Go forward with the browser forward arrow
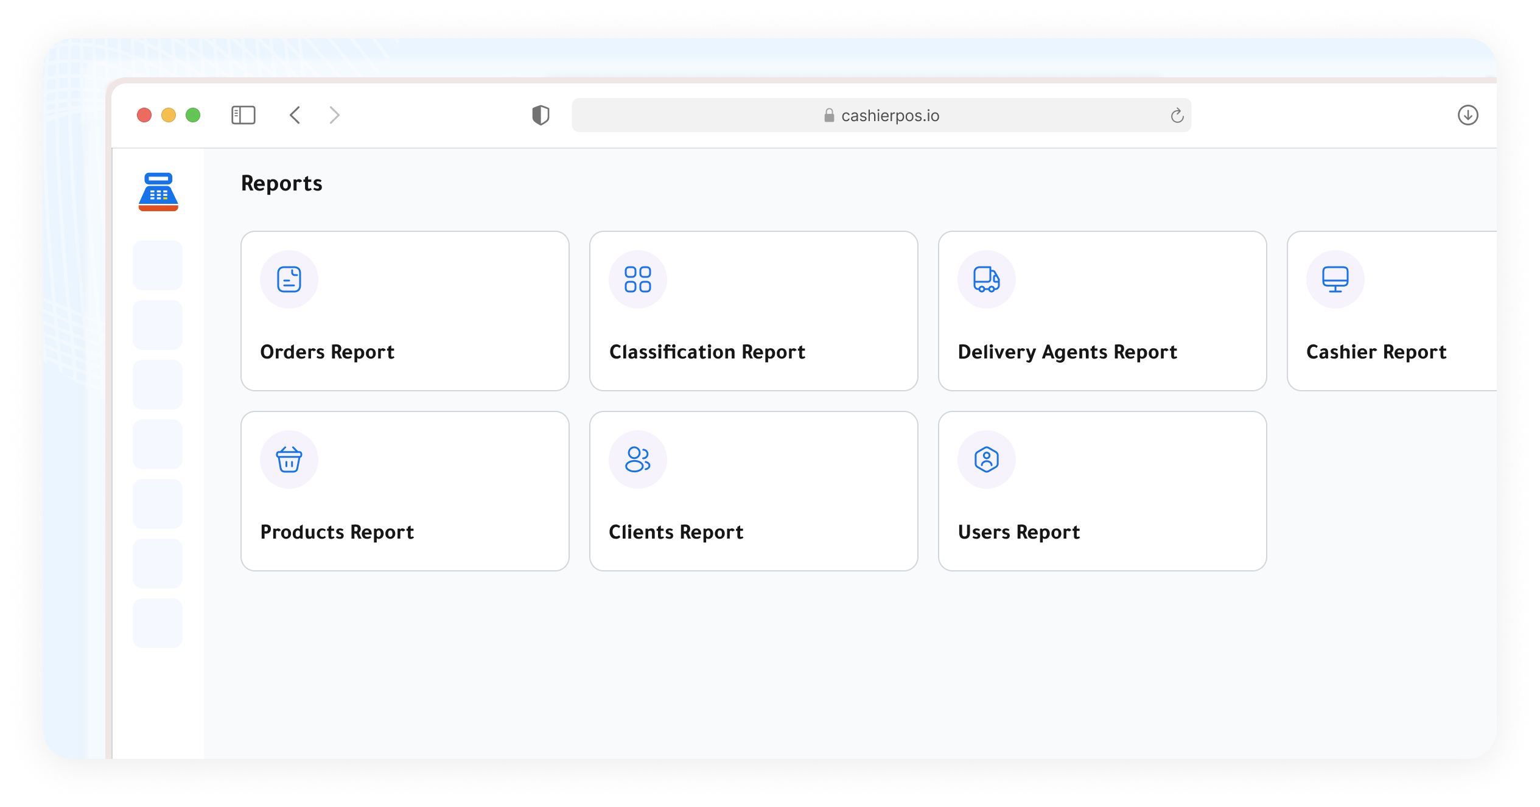The height and width of the screenshot is (807, 1540). tap(334, 115)
